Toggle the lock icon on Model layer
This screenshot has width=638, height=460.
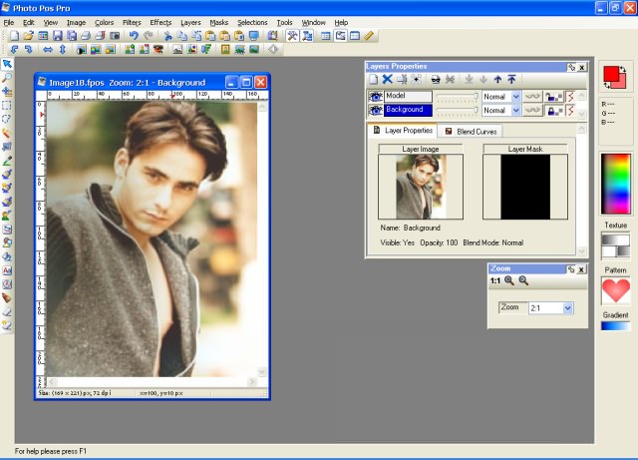(x=551, y=97)
